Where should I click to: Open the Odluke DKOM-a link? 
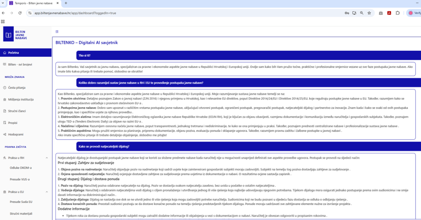21,167
